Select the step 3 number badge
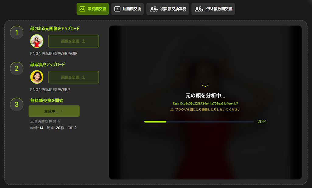Image resolution: width=312 pixels, height=188 pixels. (17, 105)
